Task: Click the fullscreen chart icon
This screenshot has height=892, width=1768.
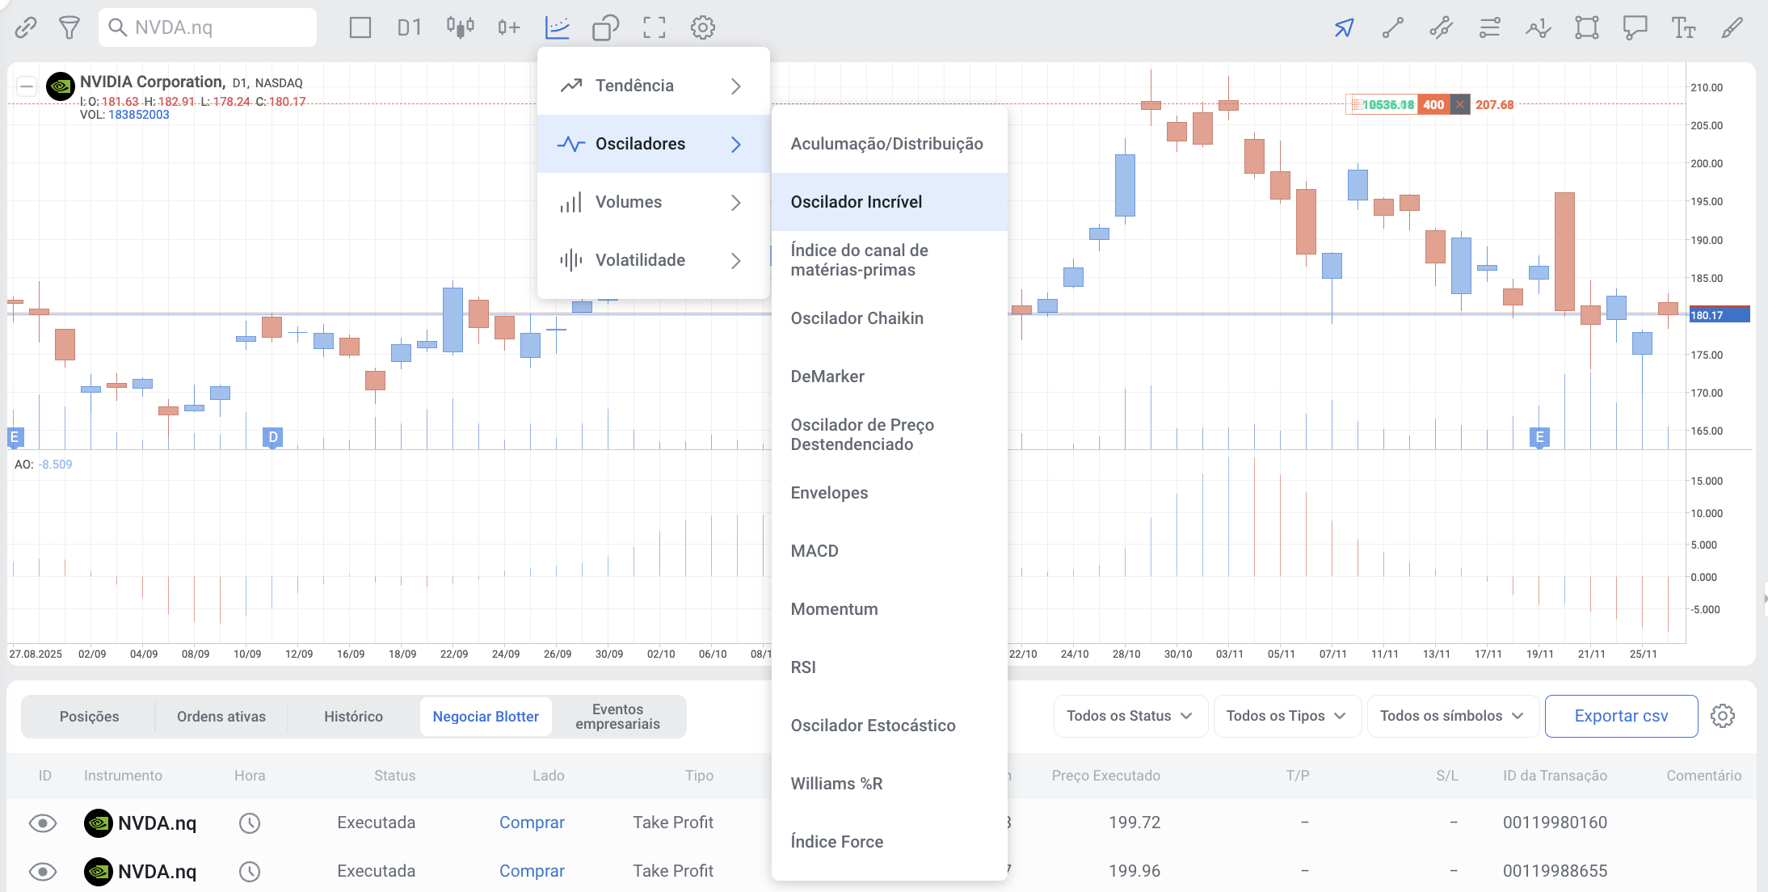Action: coord(654,27)
